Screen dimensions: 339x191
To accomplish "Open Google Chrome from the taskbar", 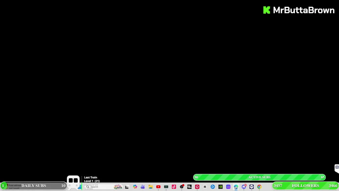I will [259, 187].
